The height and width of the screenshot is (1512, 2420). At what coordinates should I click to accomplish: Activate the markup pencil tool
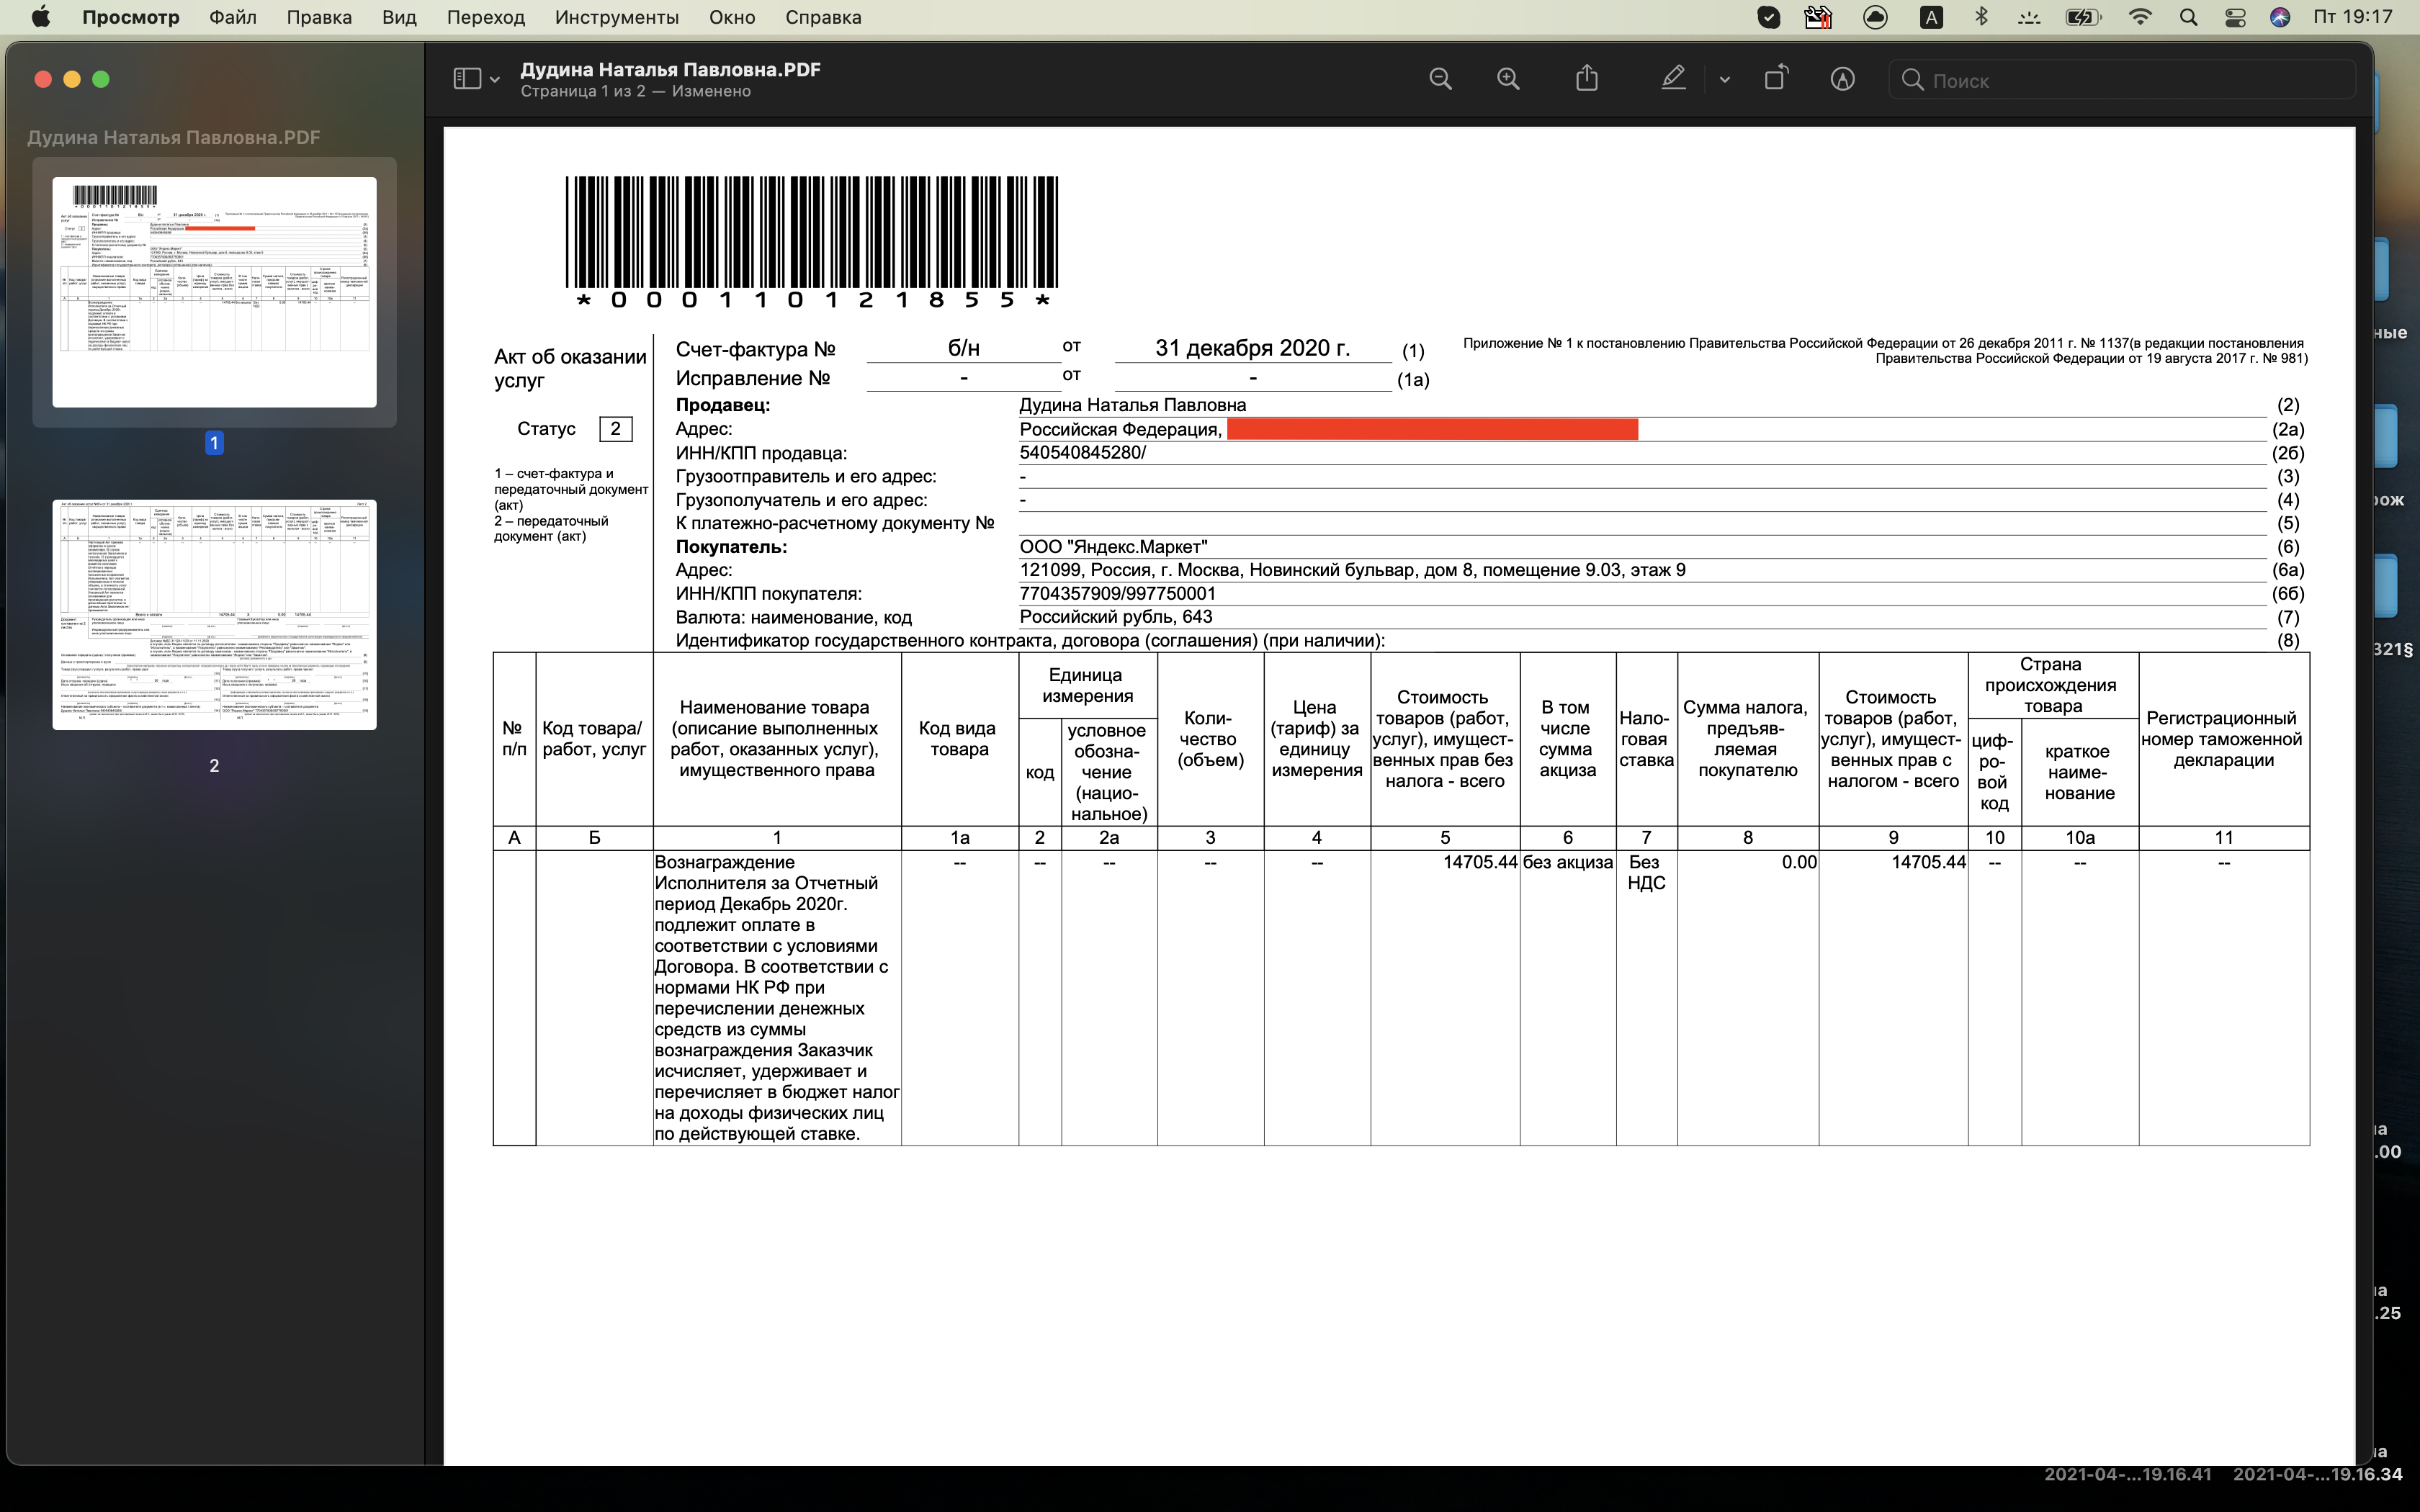(1673, 79)
